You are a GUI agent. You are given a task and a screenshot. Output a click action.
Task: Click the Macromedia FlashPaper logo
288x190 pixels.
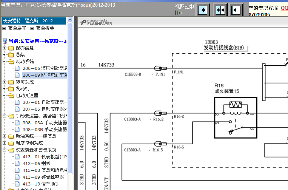coord(96,22)
